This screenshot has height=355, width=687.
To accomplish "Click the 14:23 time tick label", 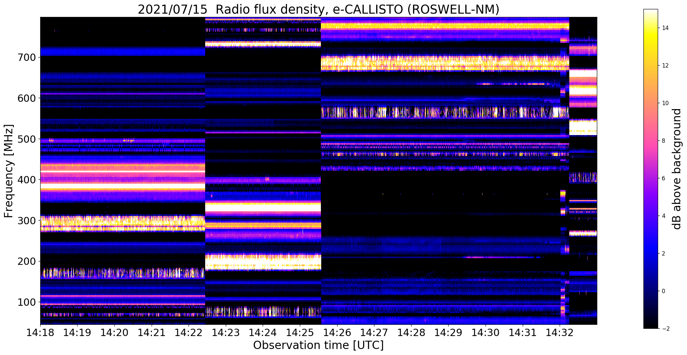I will 226,332.
